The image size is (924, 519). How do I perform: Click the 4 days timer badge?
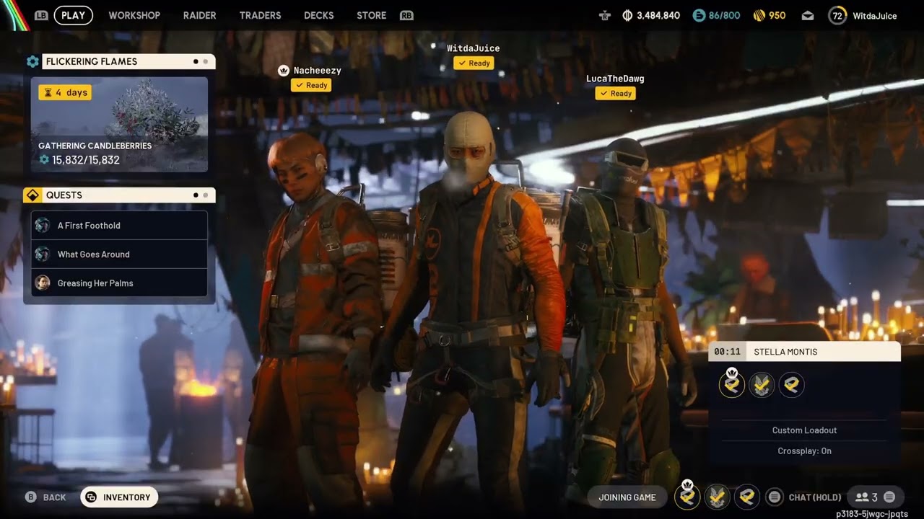[x=65, y=92]
